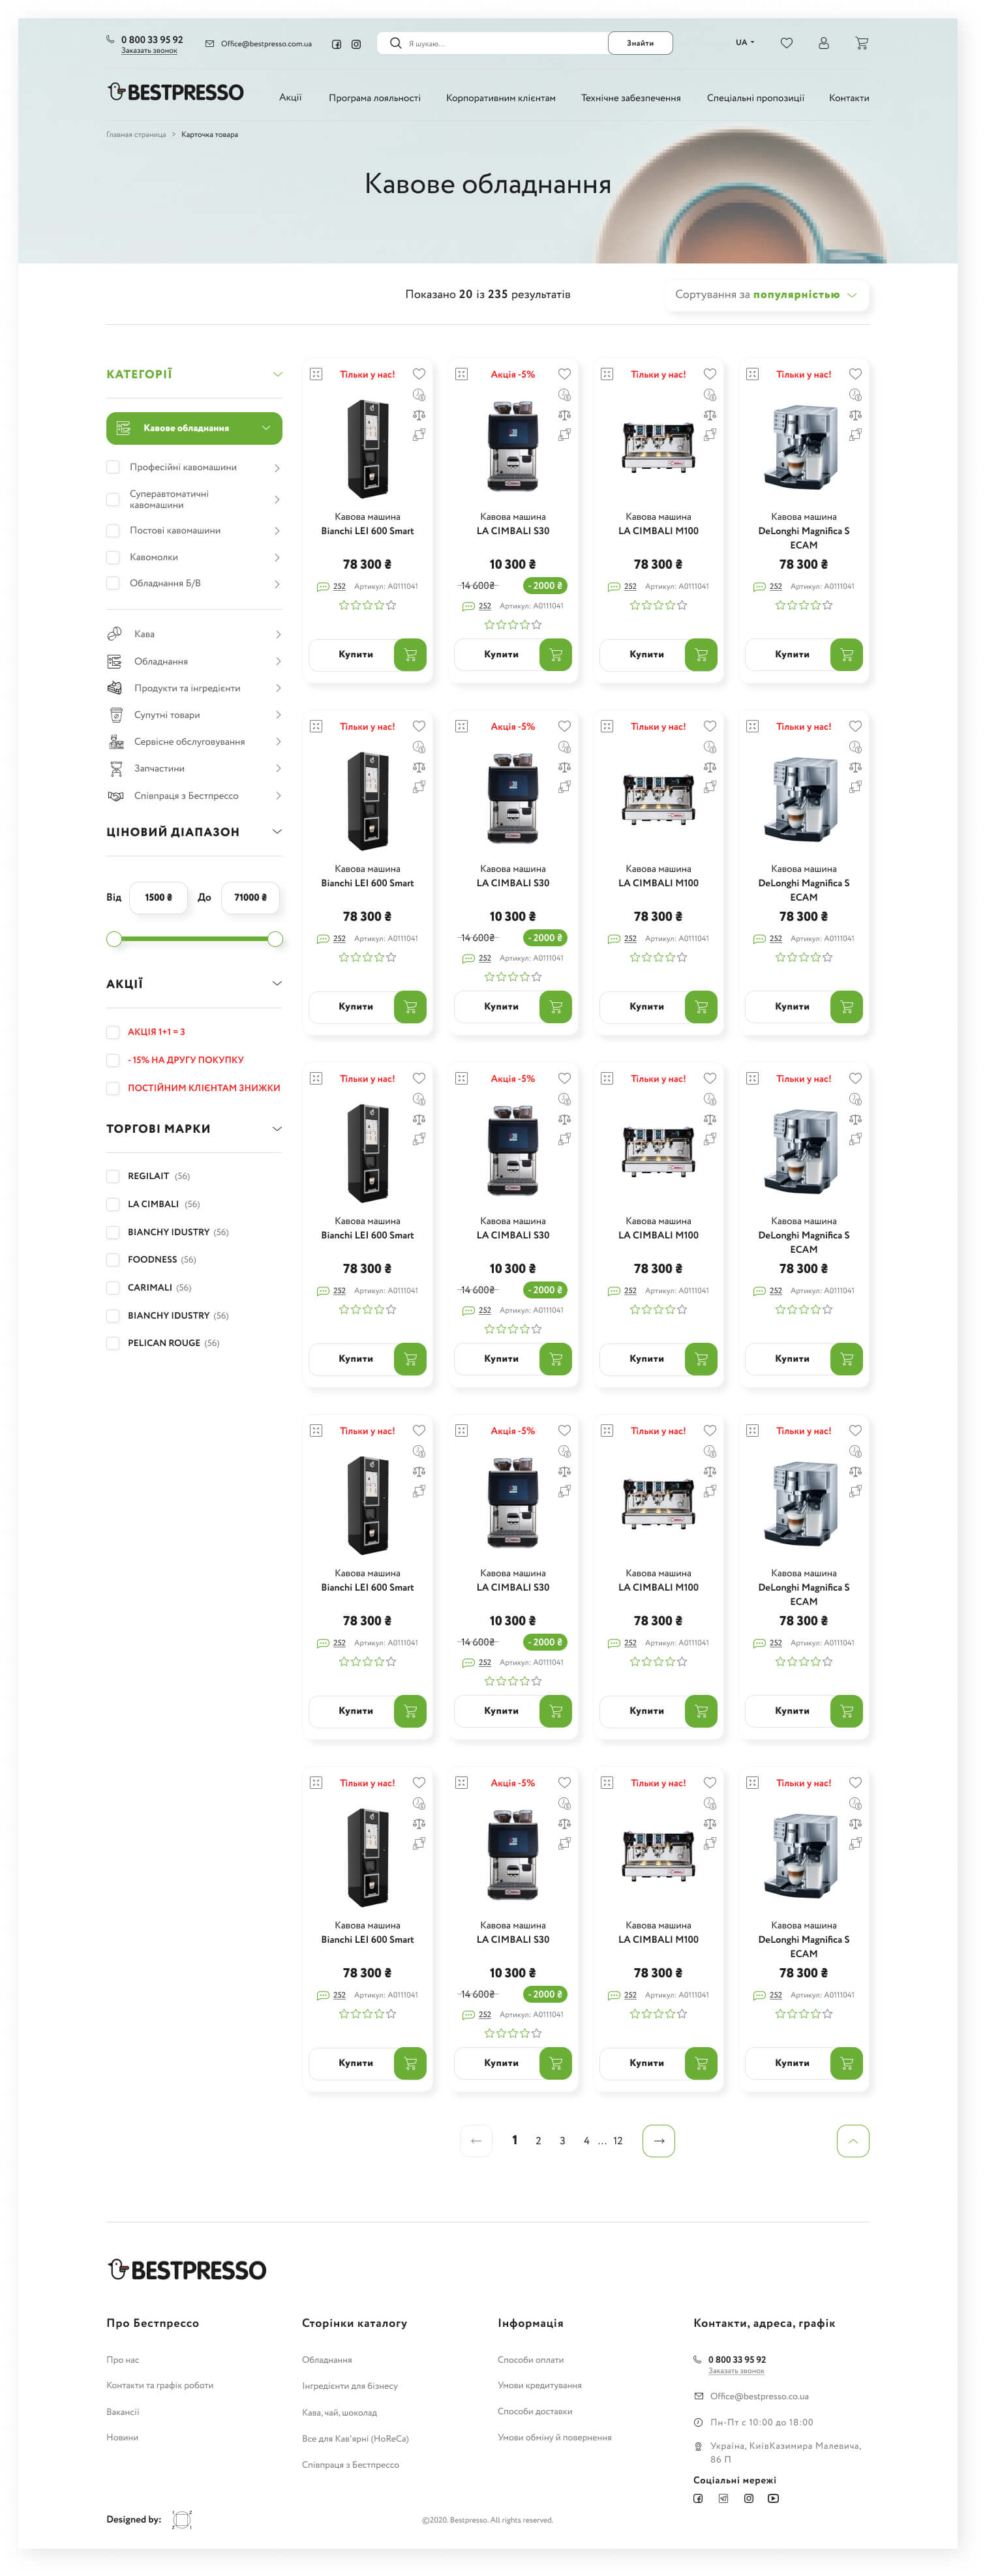The image size is (985, 2576).
Task: Open the user account icon in the header
Action: [824, 43]
